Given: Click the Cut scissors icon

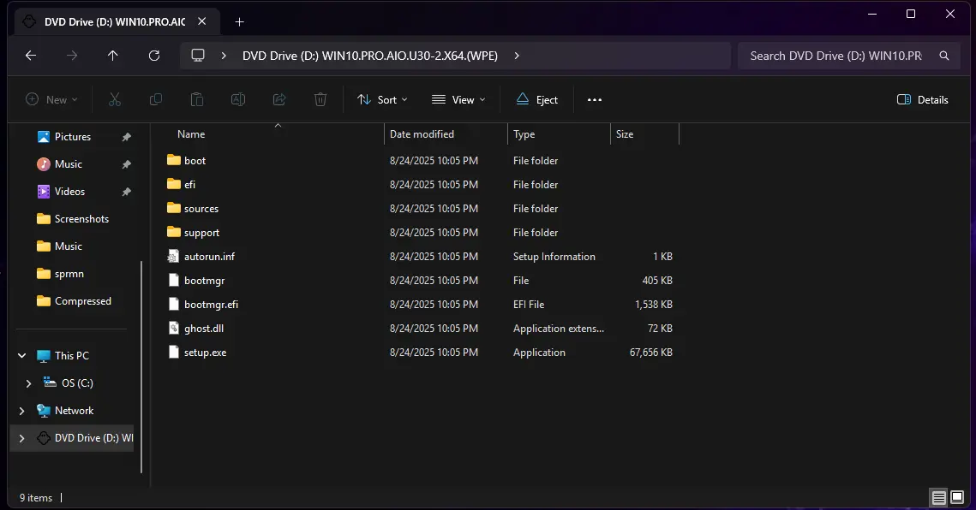Looking at the screenshot, I should point(115,99).
